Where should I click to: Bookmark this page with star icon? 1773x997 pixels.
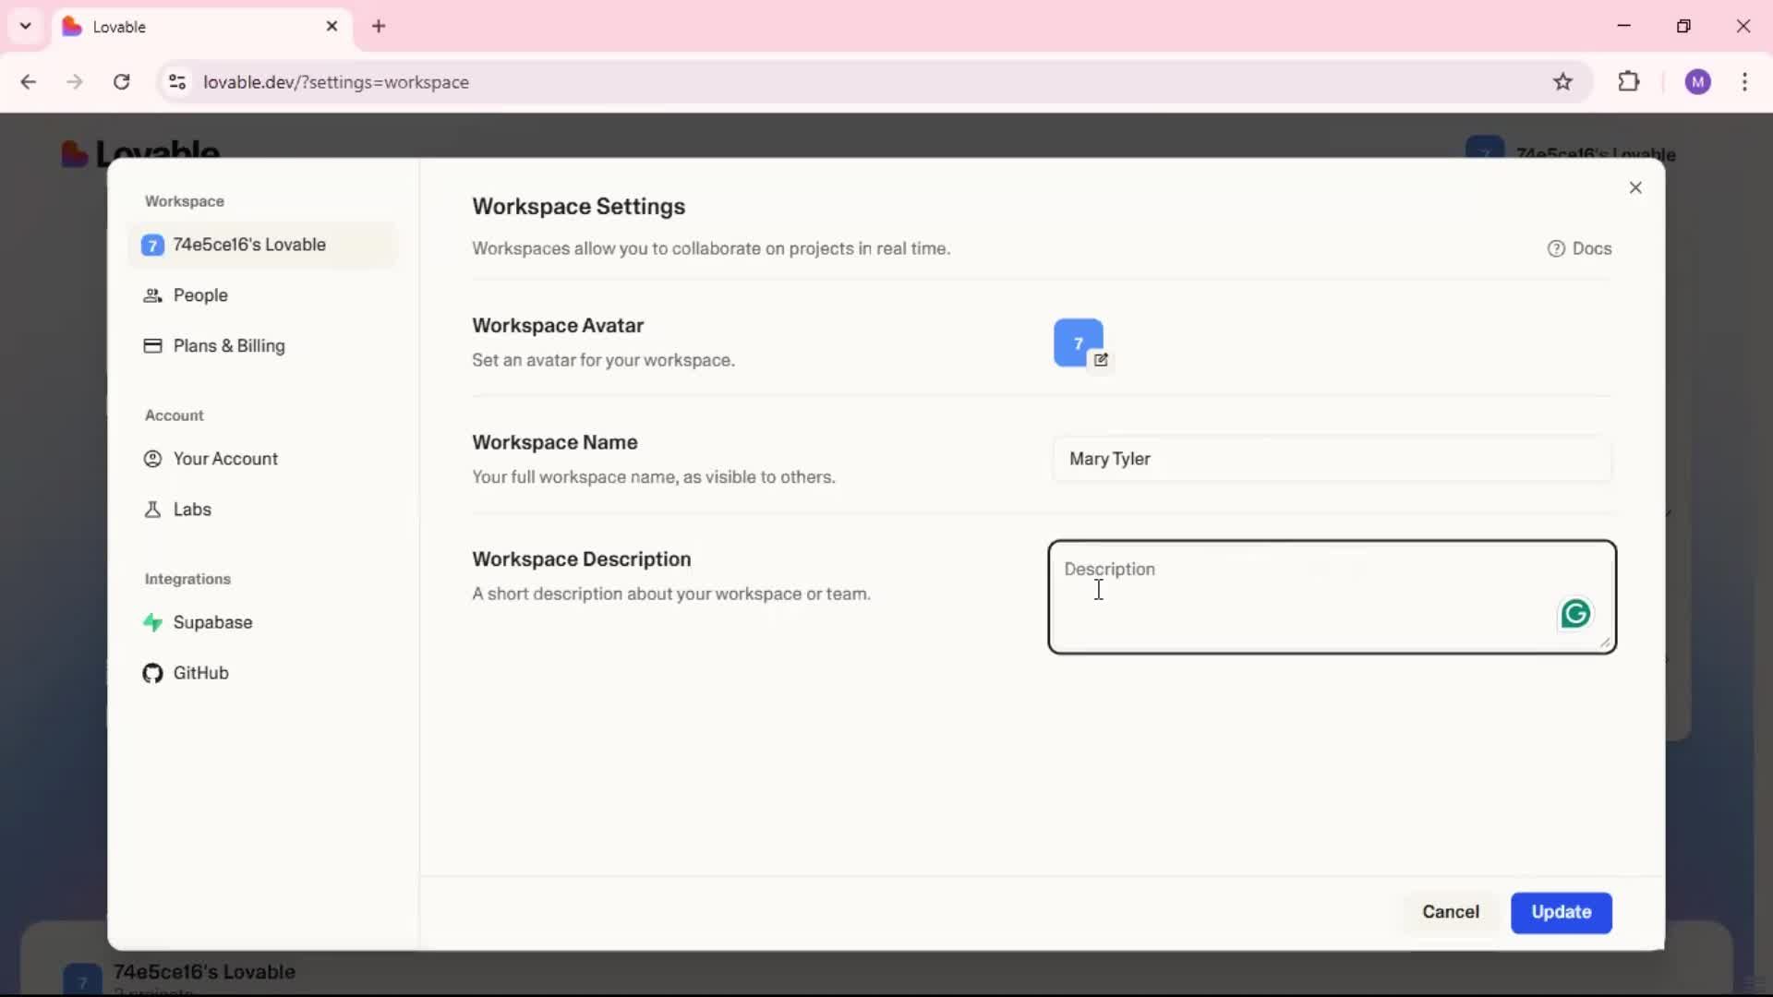pos(1562,82)
